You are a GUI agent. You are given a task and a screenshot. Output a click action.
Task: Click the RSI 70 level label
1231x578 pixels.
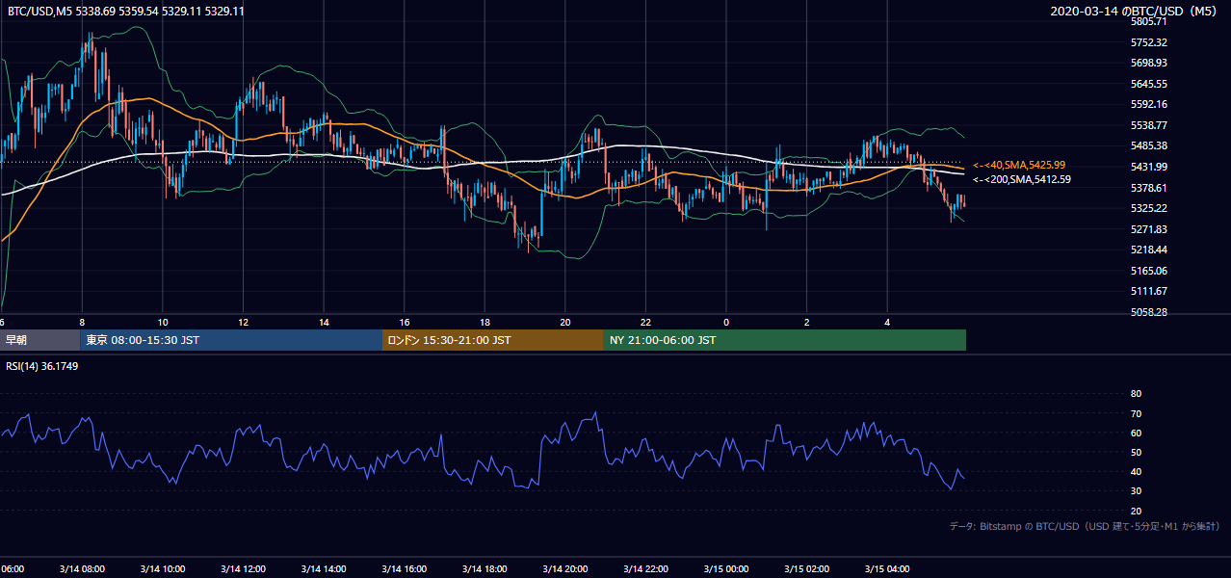(x=1136, y=413)
